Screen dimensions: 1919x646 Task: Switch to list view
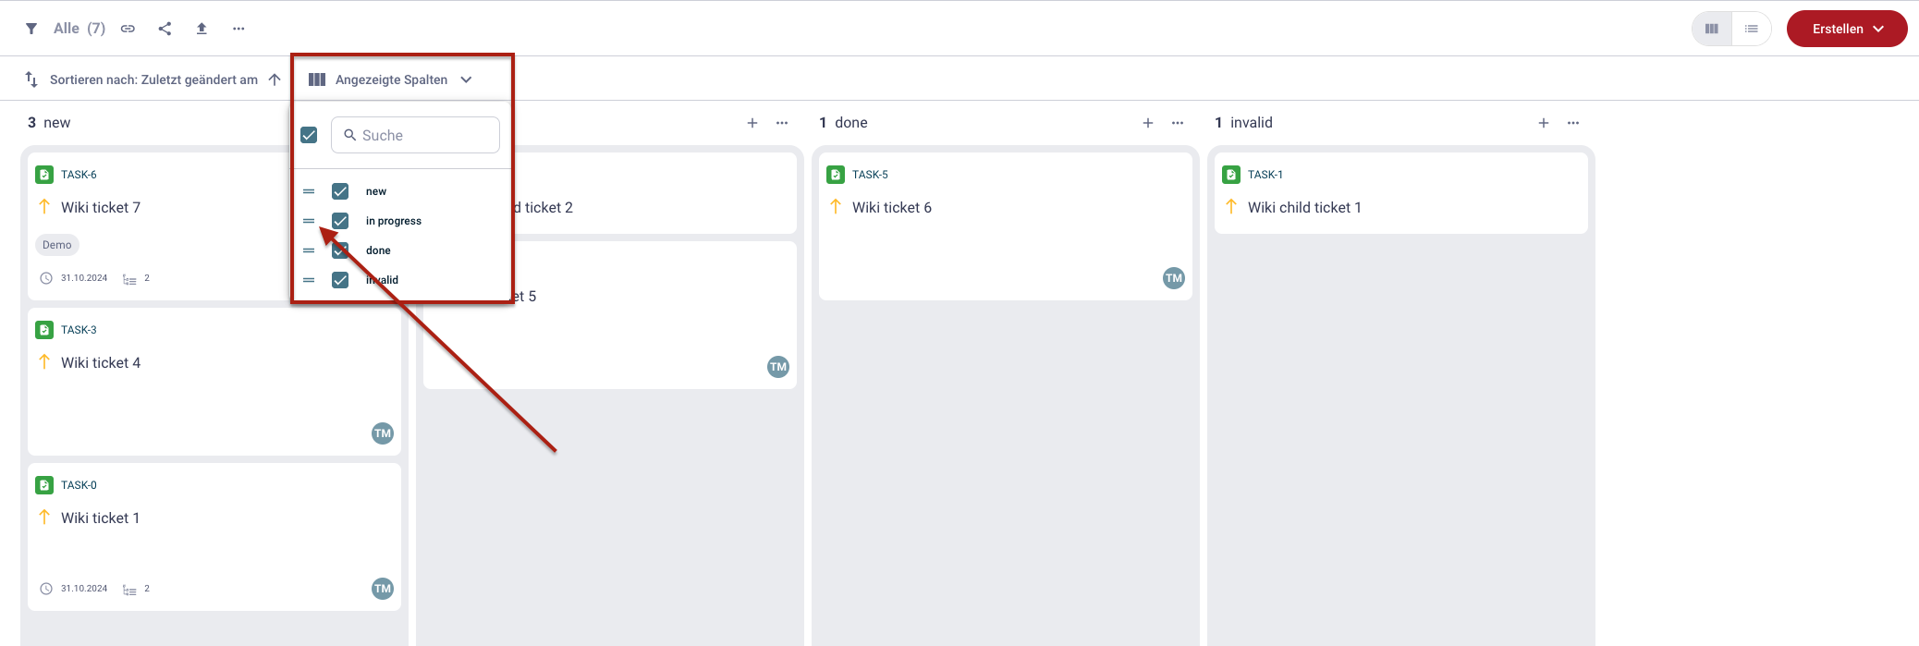[x=1751, y=29]
